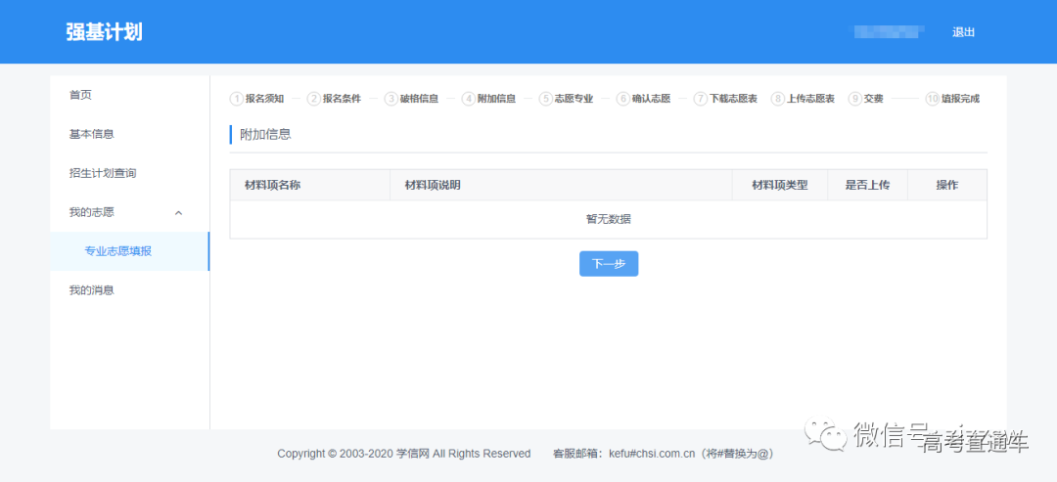
Task: Go to step 2 报名条件
Action: click(x=334, y=99)
